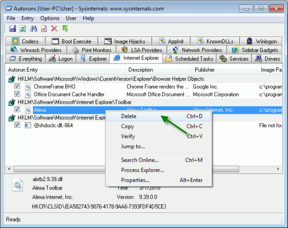
Task: Open the File menu
Action: (x=11, y=18)
